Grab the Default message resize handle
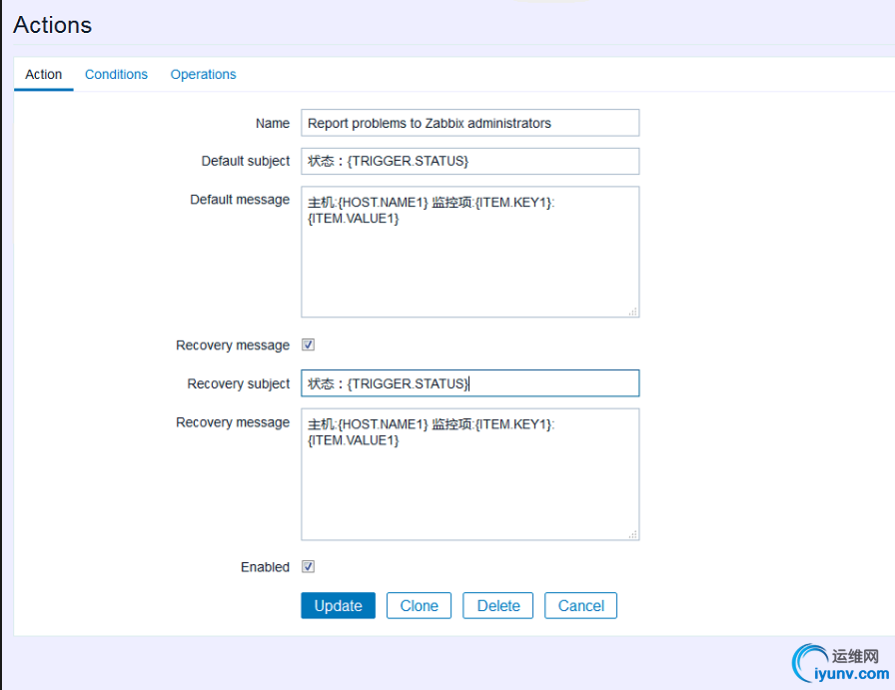This screenshot has width=895, height=690. [x=633, y=312]
